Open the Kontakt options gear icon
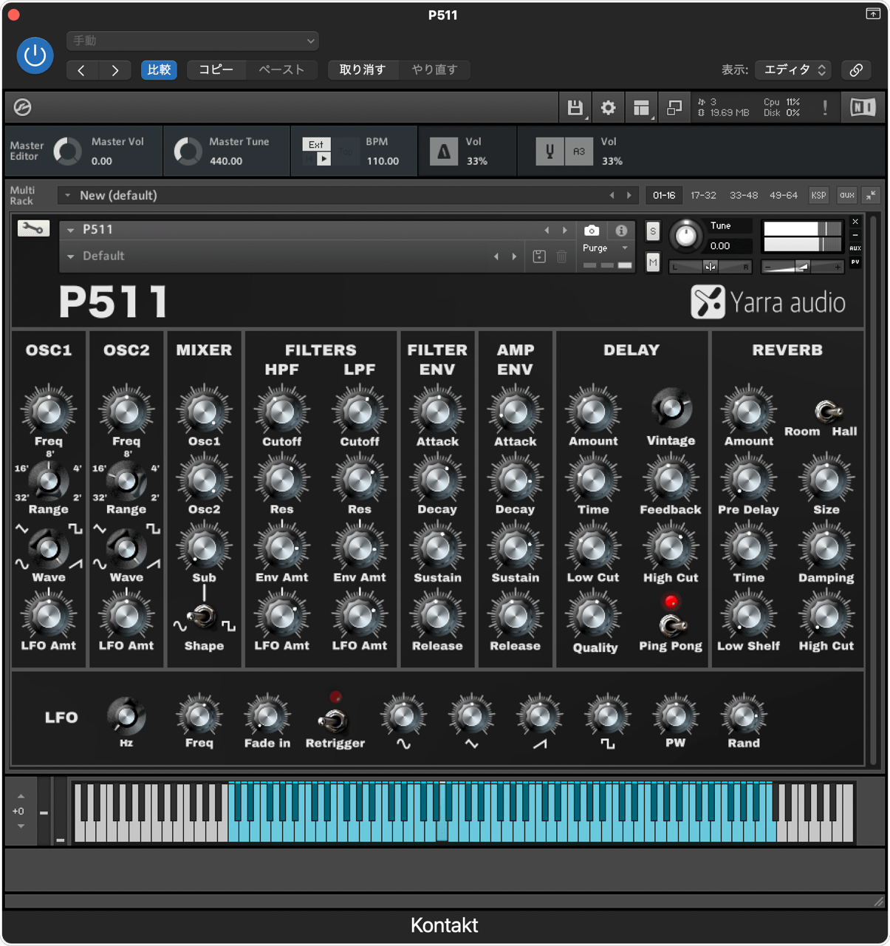Viewport: 890px width, 946px height. pyautogui.click(x=608, y=107)
